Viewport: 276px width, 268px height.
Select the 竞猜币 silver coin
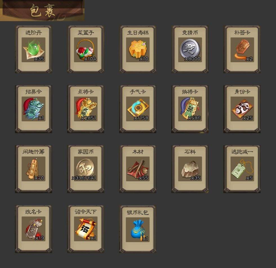point(190,50)
